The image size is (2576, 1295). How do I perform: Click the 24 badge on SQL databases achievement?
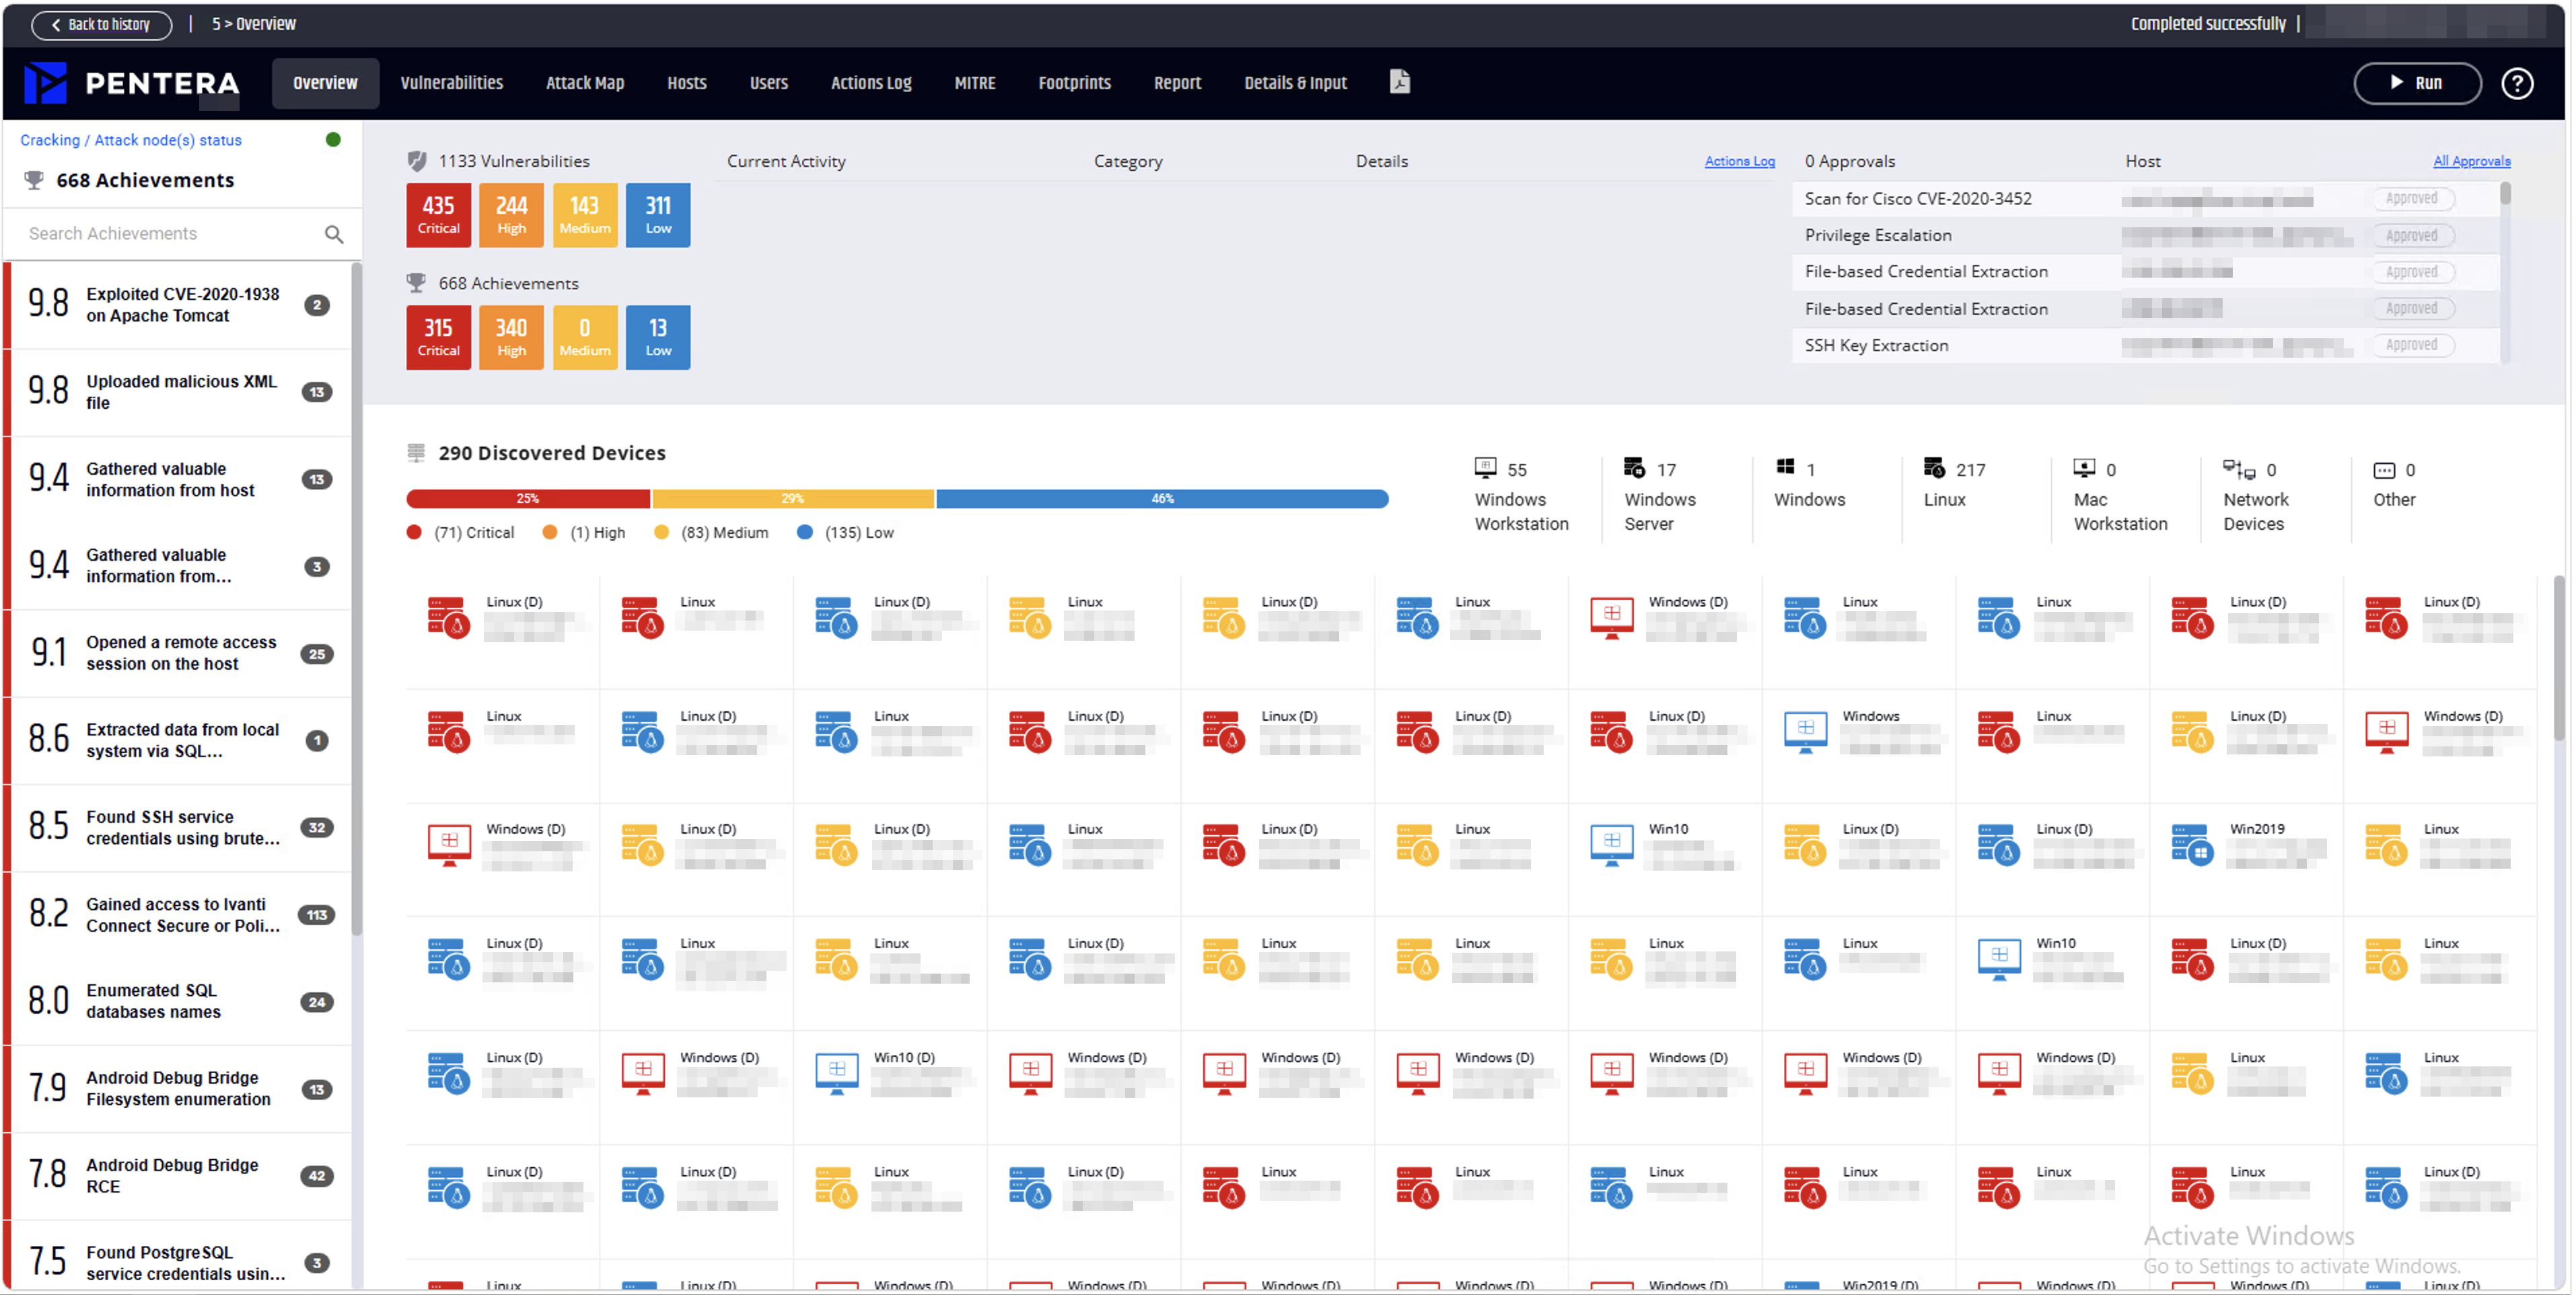pos(317,1003)
